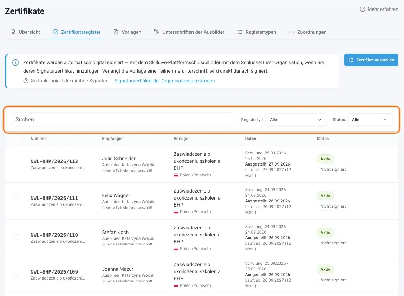Screen dimensions: 404x296
Task: Click the document icon on Zertifikat ausstellen
Action: coord(351,60)
